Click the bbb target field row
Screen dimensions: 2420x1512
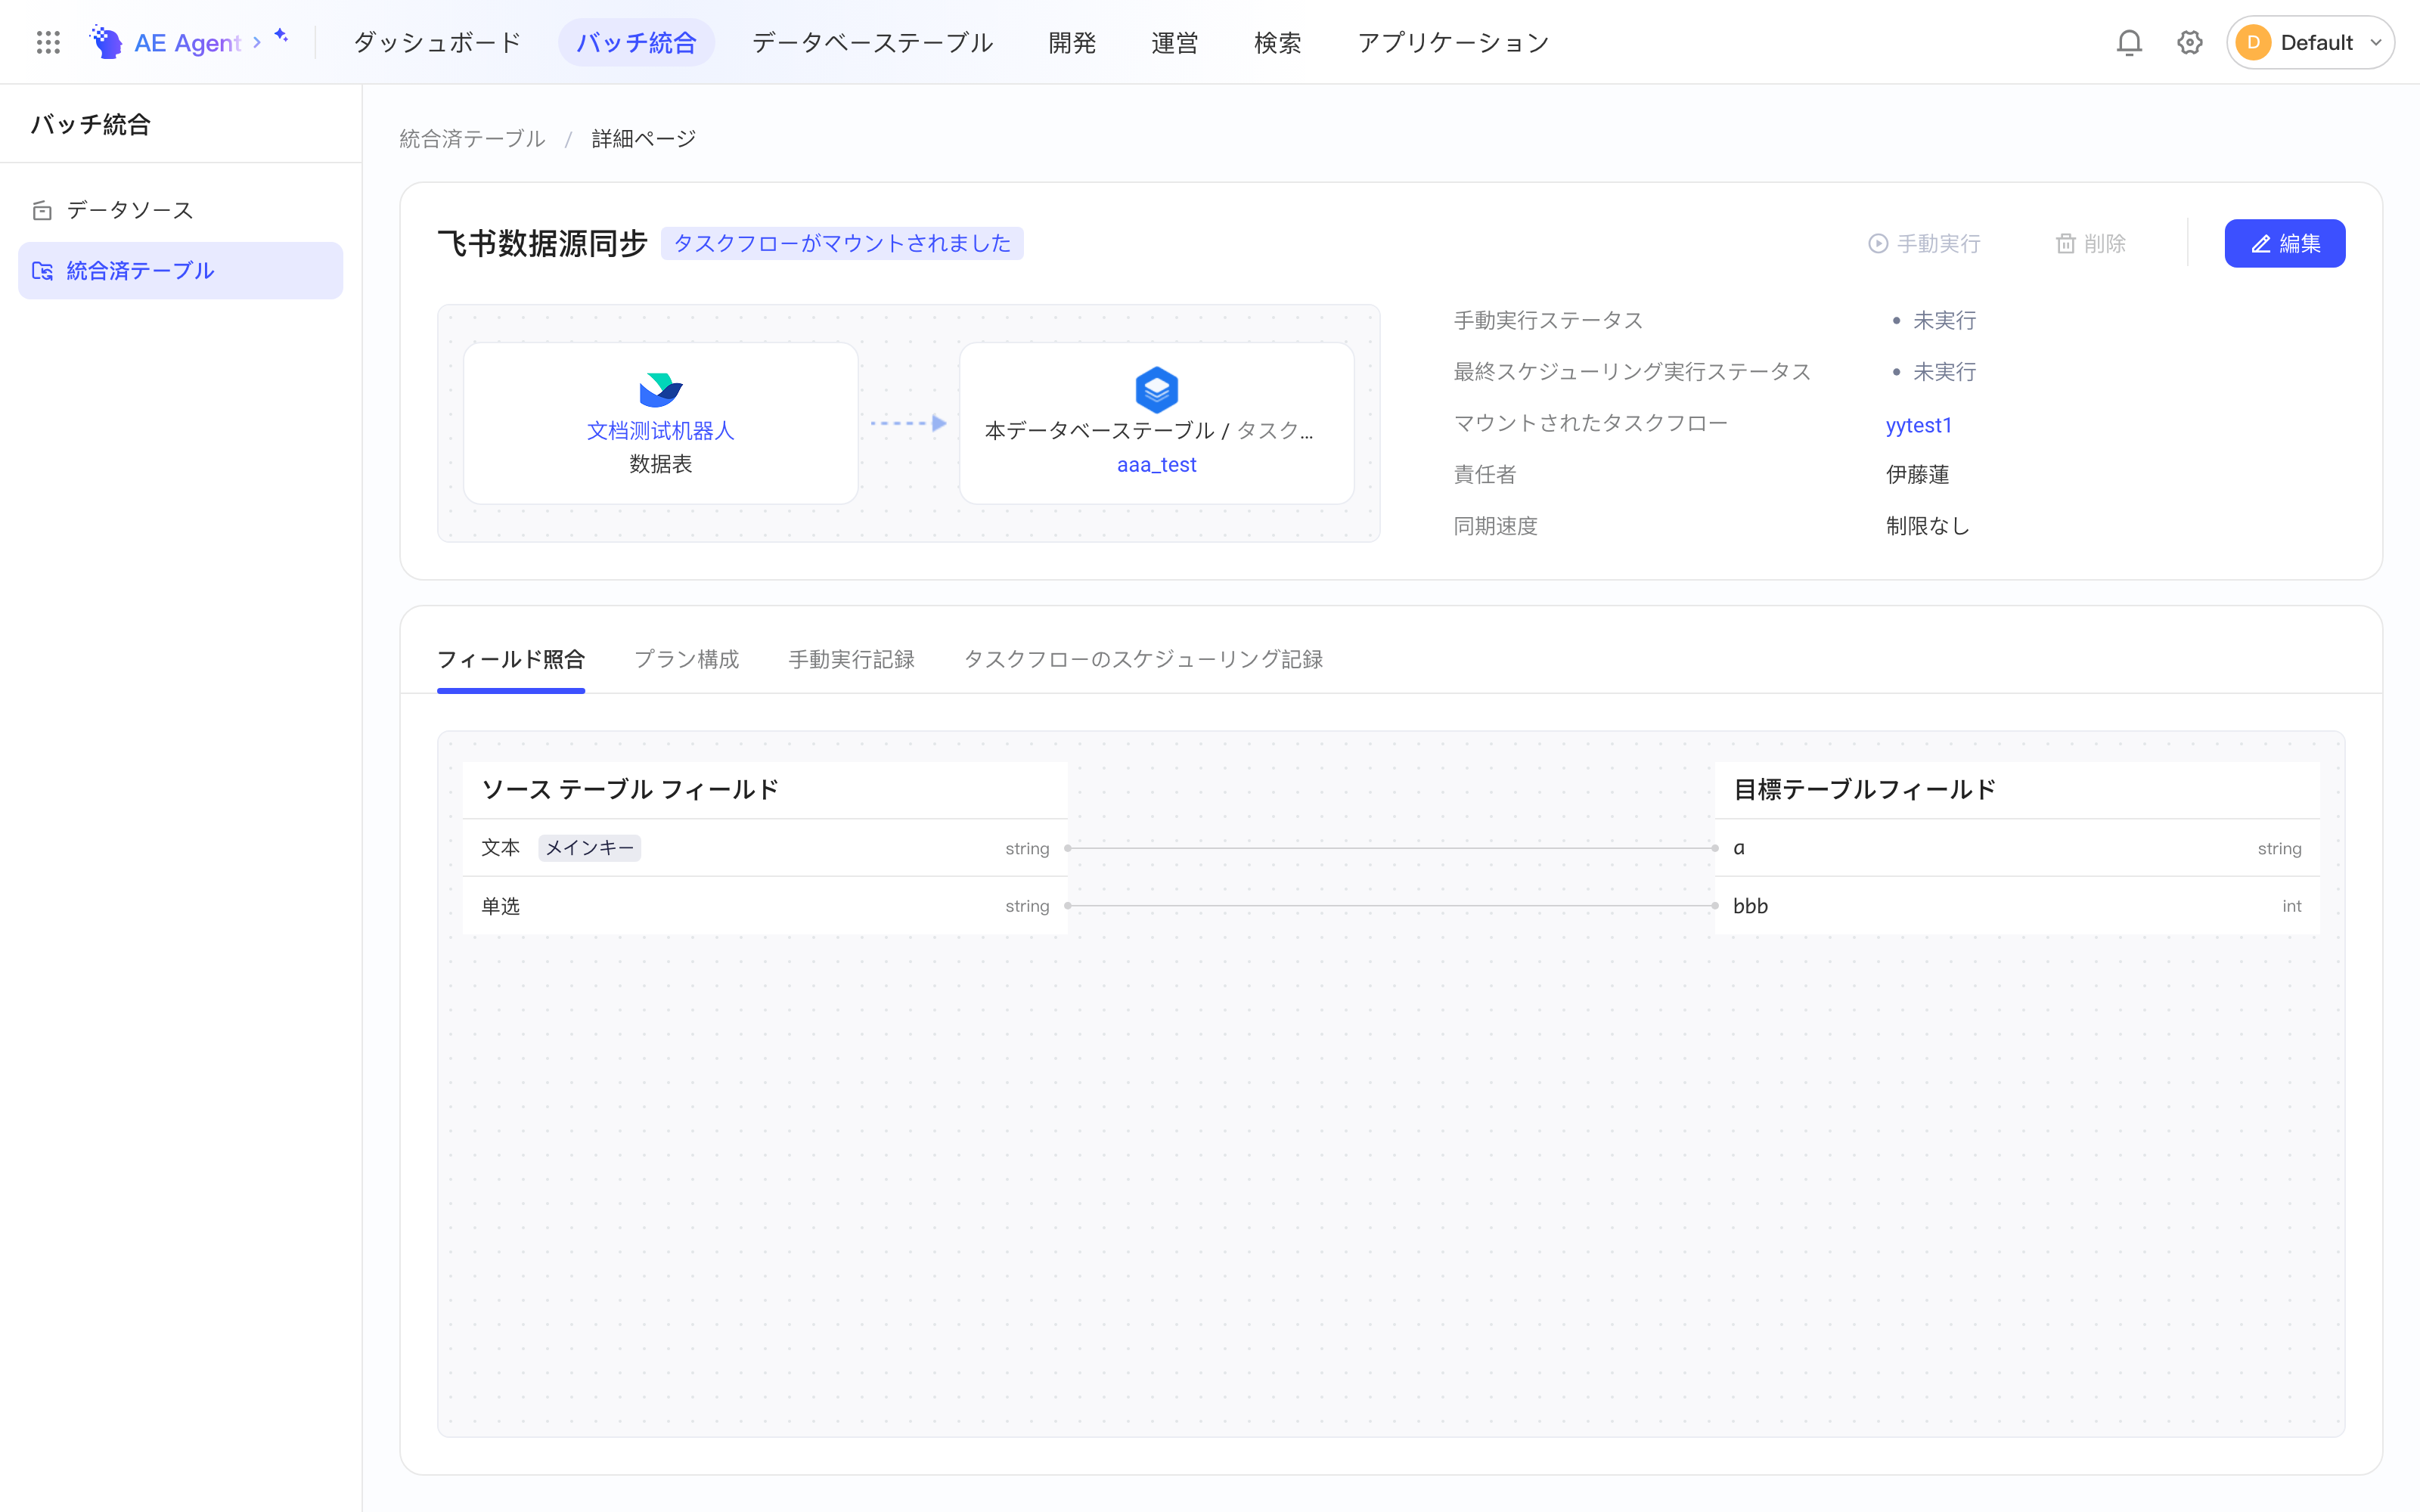coord(2016,906)
